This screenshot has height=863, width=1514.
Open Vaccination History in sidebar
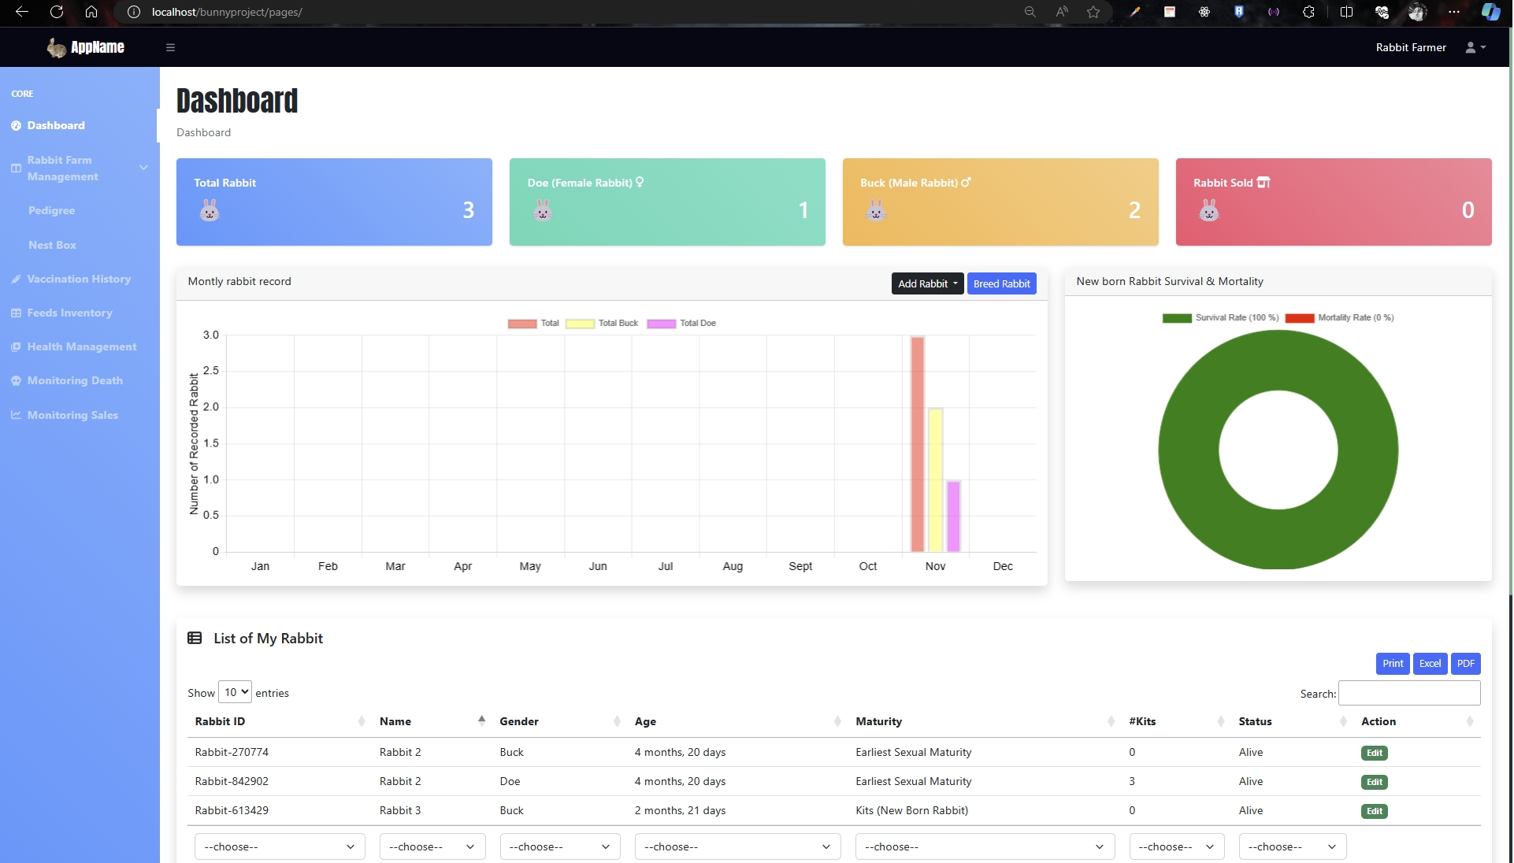pos(79,279)
